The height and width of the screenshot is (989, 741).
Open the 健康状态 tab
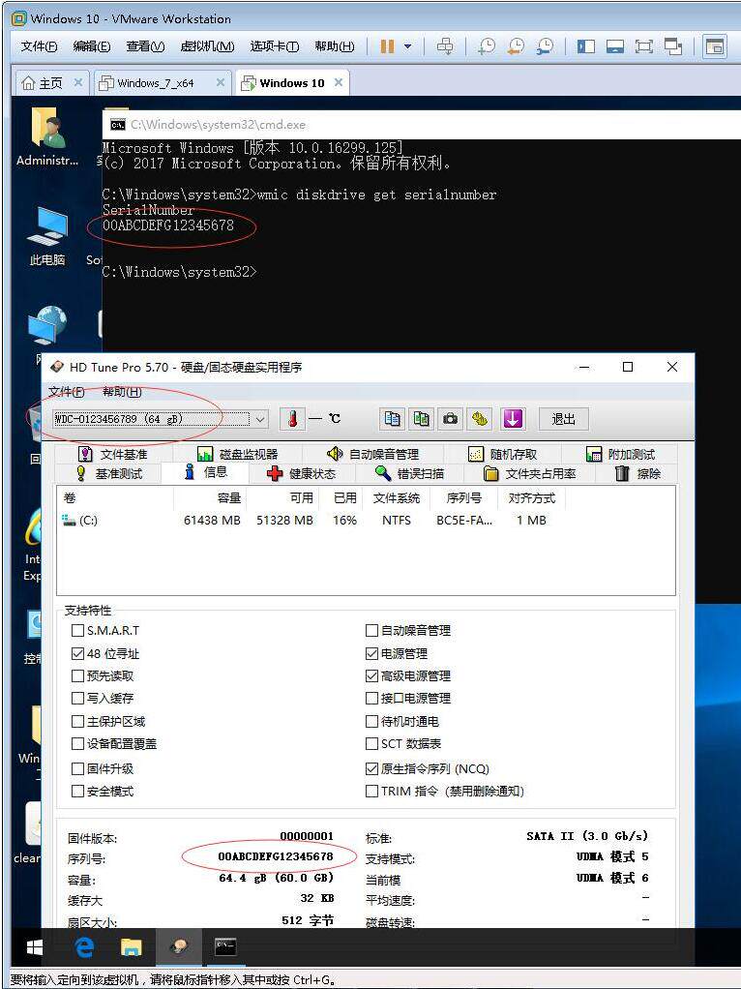pos(302,473)
